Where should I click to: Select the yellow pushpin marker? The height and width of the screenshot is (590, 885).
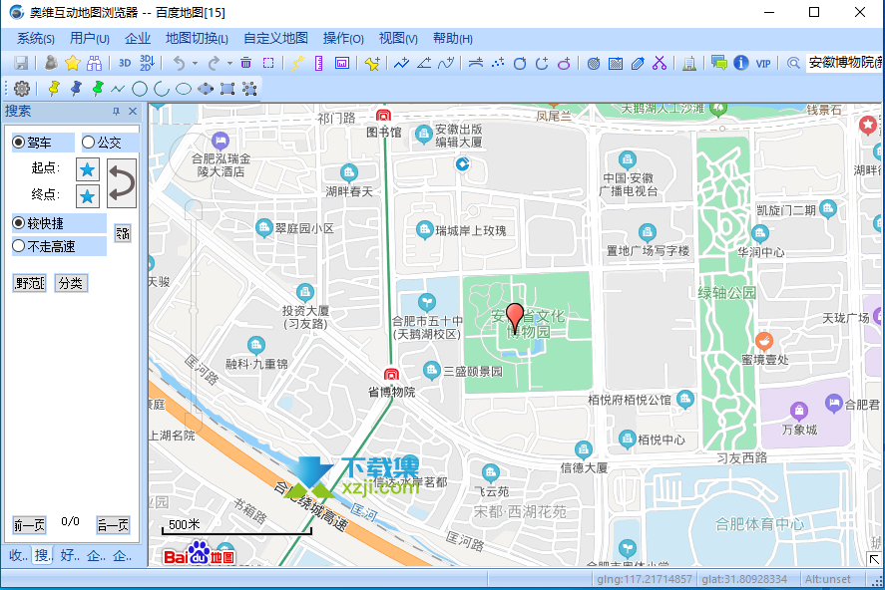(54, 89)
